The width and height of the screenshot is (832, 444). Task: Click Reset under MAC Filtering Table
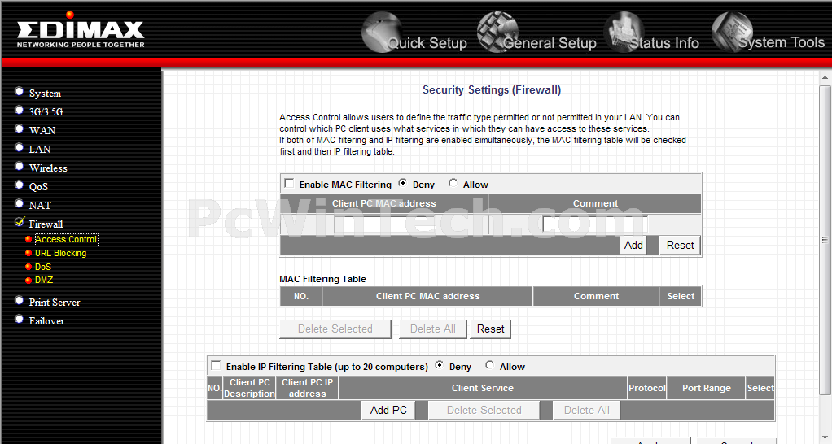[490, 329]
